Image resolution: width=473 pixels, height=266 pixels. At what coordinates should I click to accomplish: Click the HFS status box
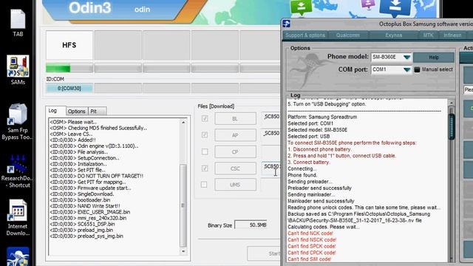(x=69, y=45)
